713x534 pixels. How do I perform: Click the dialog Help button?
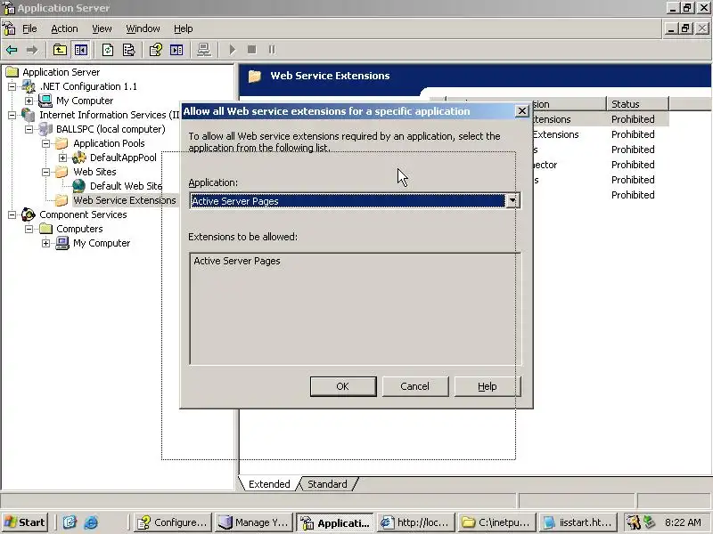click(x=487, y=386)
